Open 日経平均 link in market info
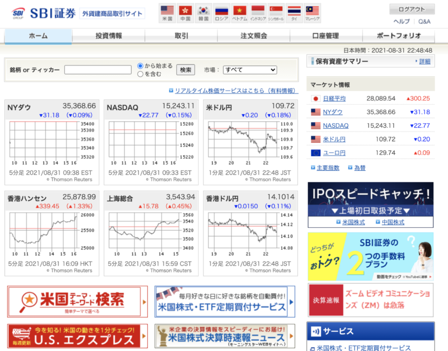The width and height of the screenshot is (448, 351). (334, 99)
